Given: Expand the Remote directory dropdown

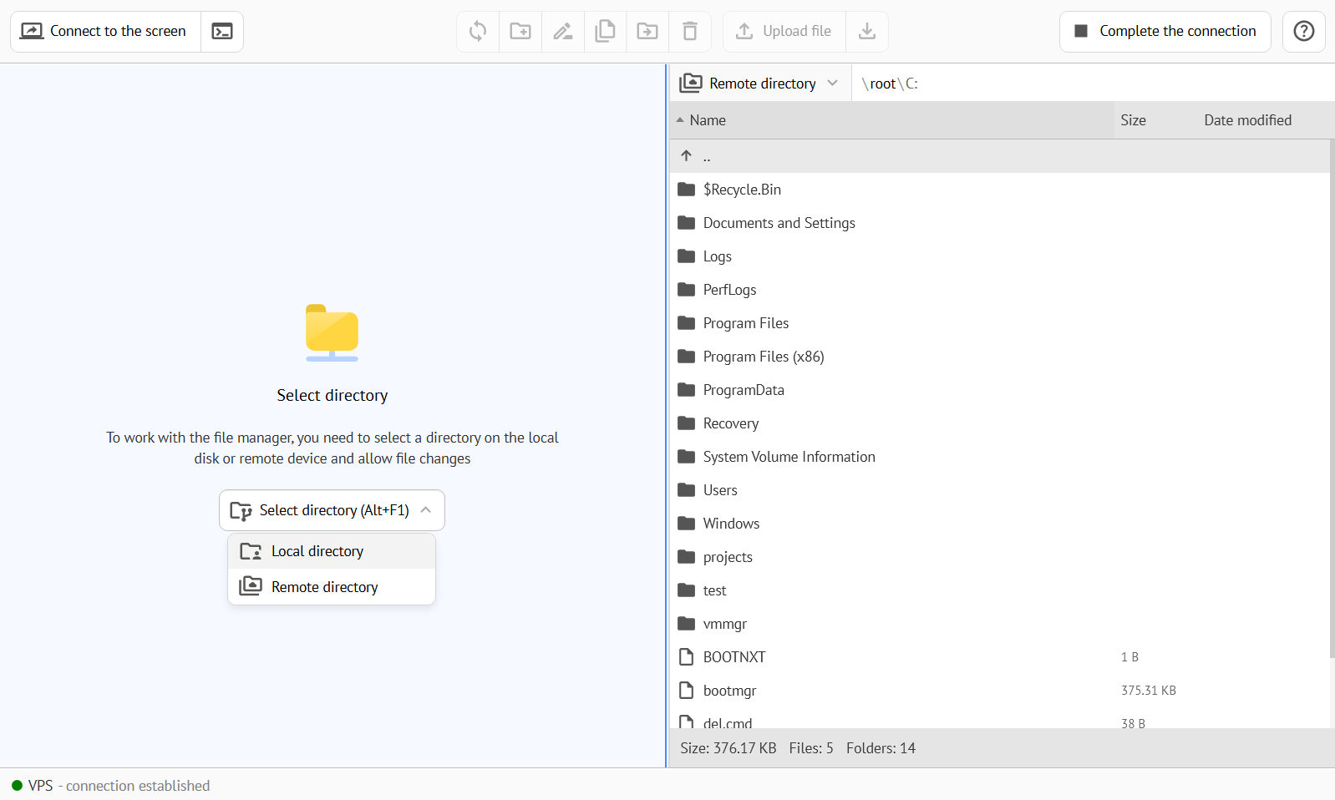Looking at the screenshot, I should pyautogui.click(x=760, y=84).
